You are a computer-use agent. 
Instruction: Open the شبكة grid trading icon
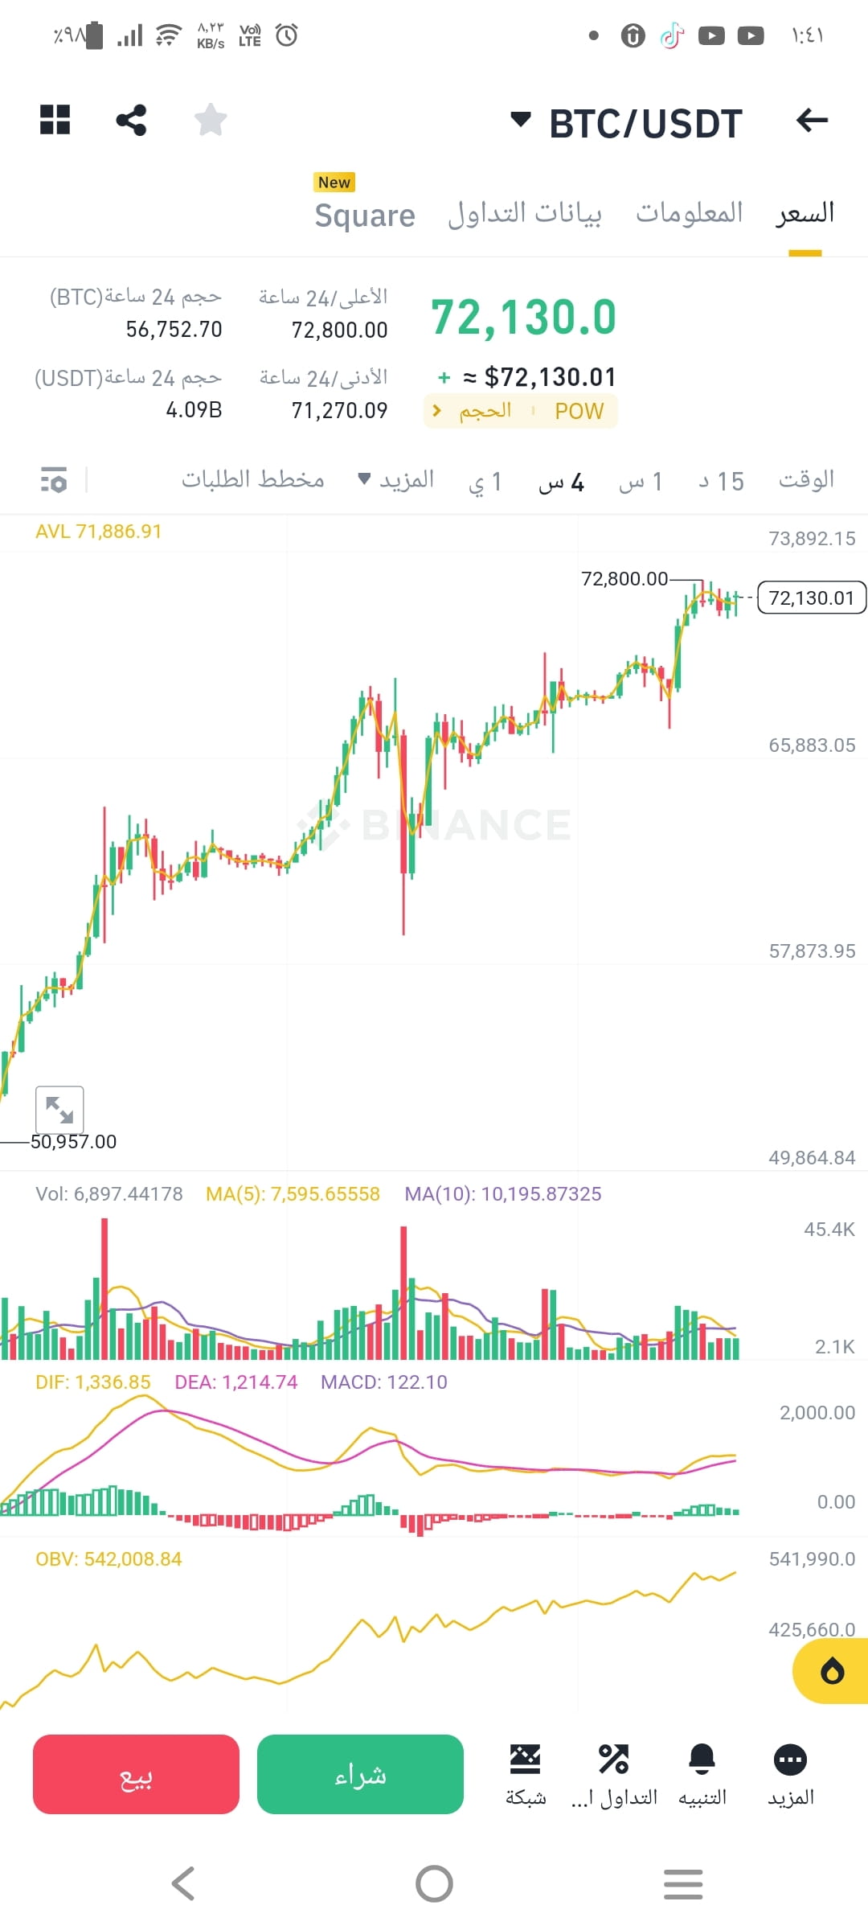coord(526,1775)
